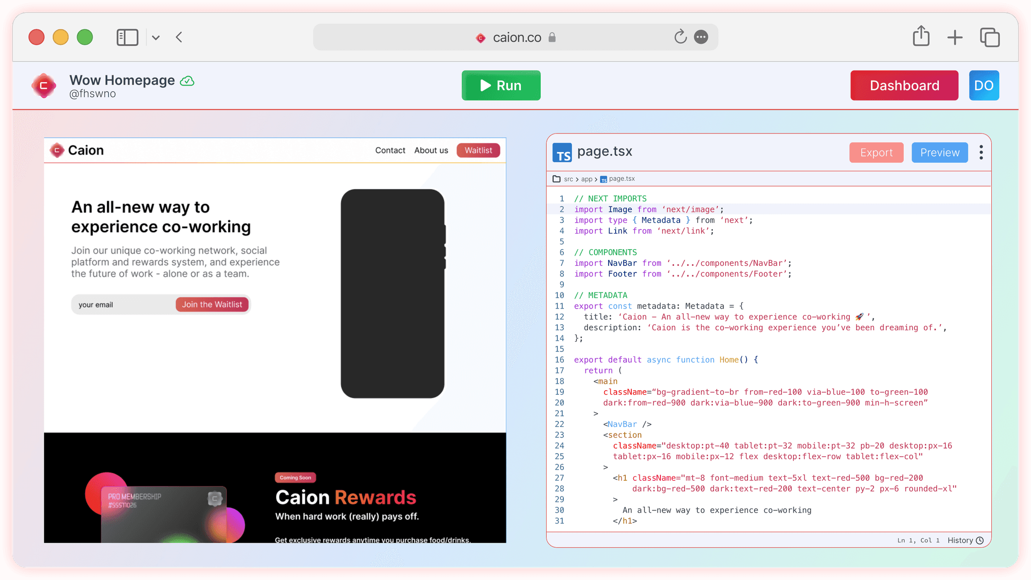
Task: Open the three-dot menu next to Preview
Action: pos(981,152)
